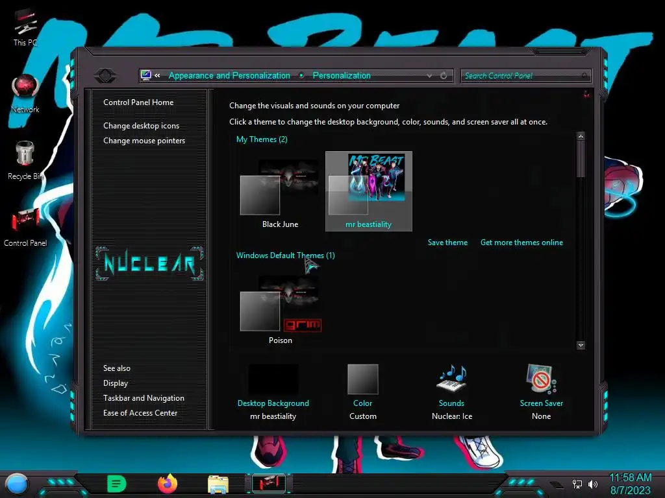Image resolution: width=665 pixels, height=498 pixels.
Task: Select the mr beastiality theme
Action: click(369, 191)
